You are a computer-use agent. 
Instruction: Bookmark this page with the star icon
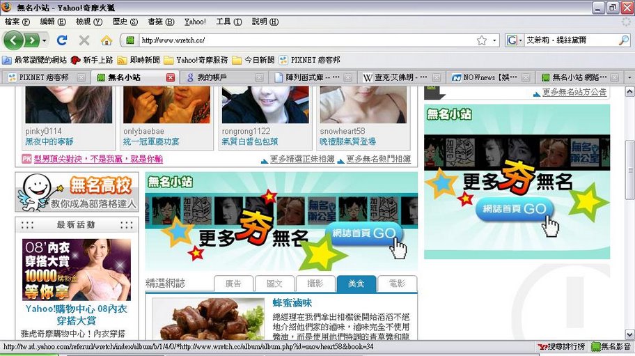(482, 40)
